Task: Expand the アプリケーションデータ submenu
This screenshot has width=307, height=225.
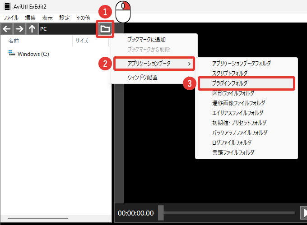Action: 154,64
